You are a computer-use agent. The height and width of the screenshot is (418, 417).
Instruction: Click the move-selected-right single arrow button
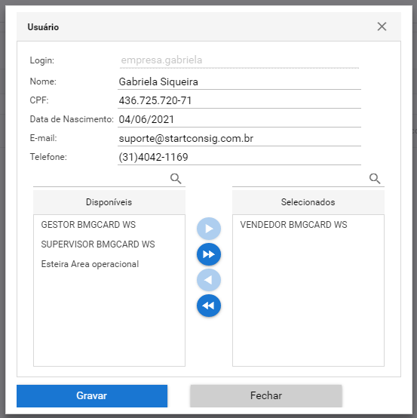click(x=209, y=229)
